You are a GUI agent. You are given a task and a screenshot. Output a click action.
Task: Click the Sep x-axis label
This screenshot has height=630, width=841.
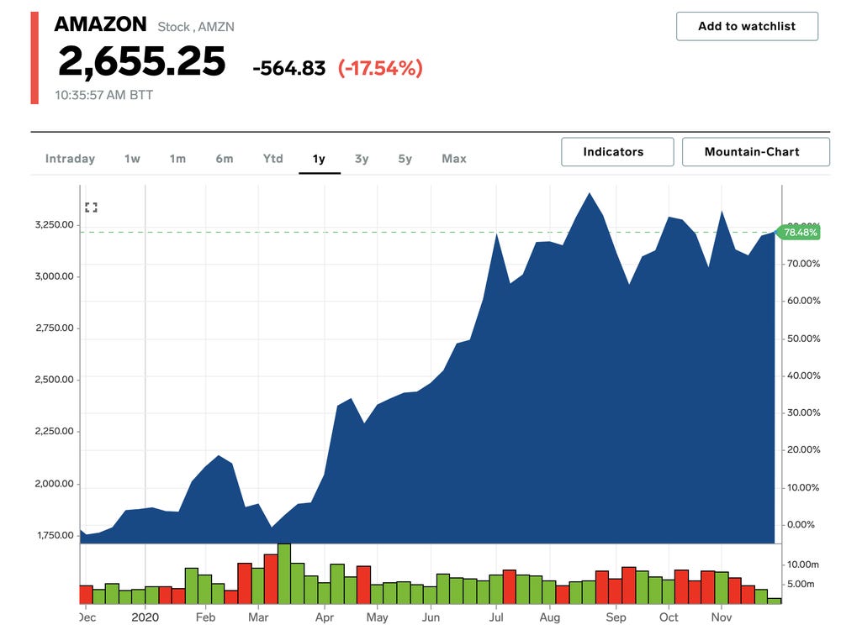[616, 617]
